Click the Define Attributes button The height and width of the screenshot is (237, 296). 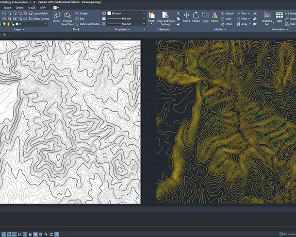87,23
